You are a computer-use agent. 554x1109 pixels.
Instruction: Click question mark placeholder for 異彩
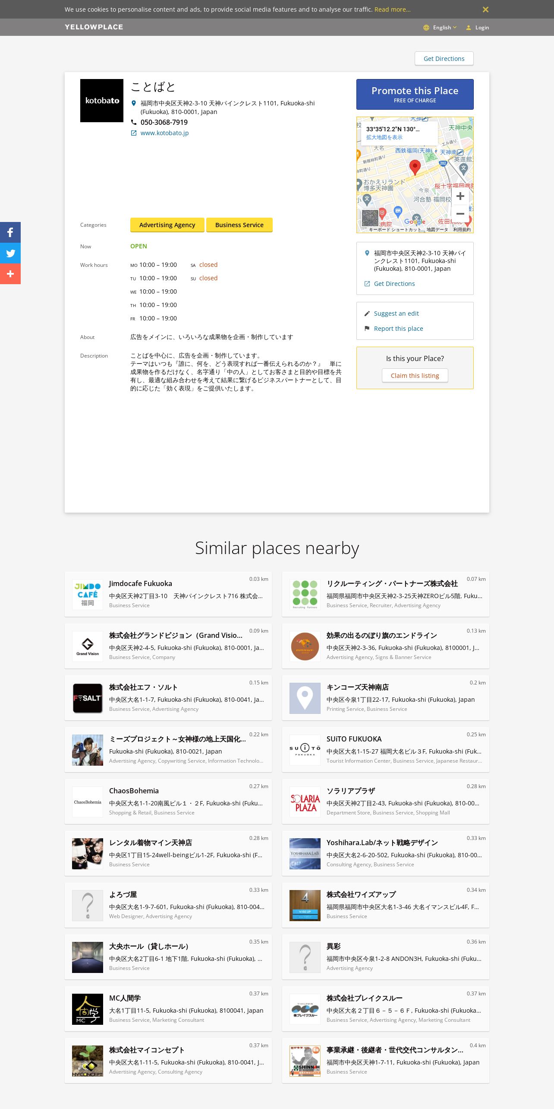click(305, 957)
